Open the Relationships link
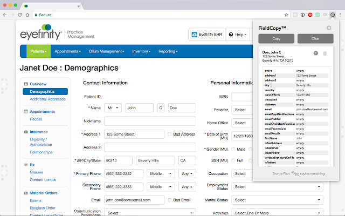The image size is (345, 216). [x=41, y=152]
